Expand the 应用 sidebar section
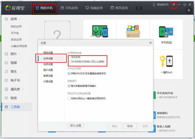Viewport: 195px width, 139px height. tap(19, 19)
